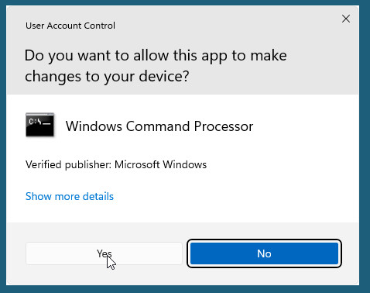Click the blank footer area below the buttons
Viewport: 370px width, 293px height.
tap(183, 276)
